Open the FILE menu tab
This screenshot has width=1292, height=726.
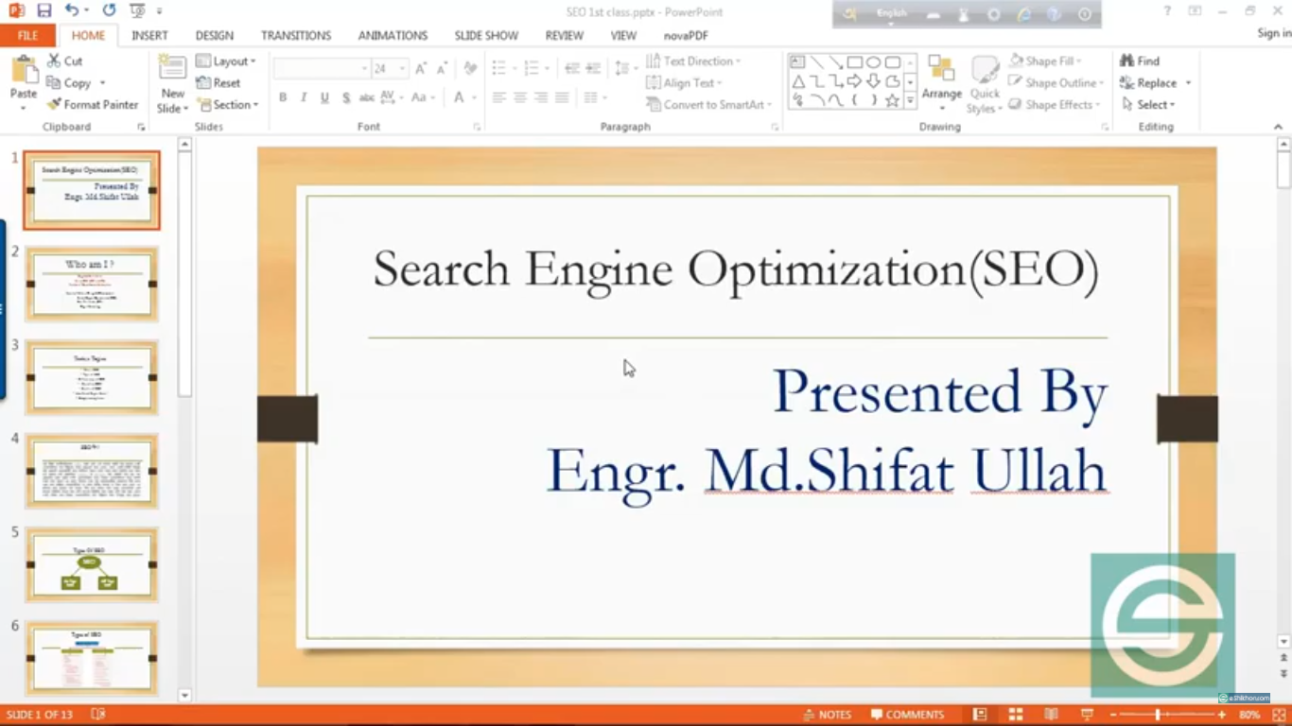point(27,35)
